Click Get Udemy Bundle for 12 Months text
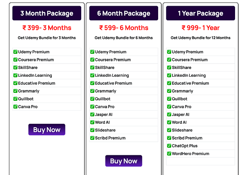The width and height of the screenshot is (248, 175). coord(201,38)
